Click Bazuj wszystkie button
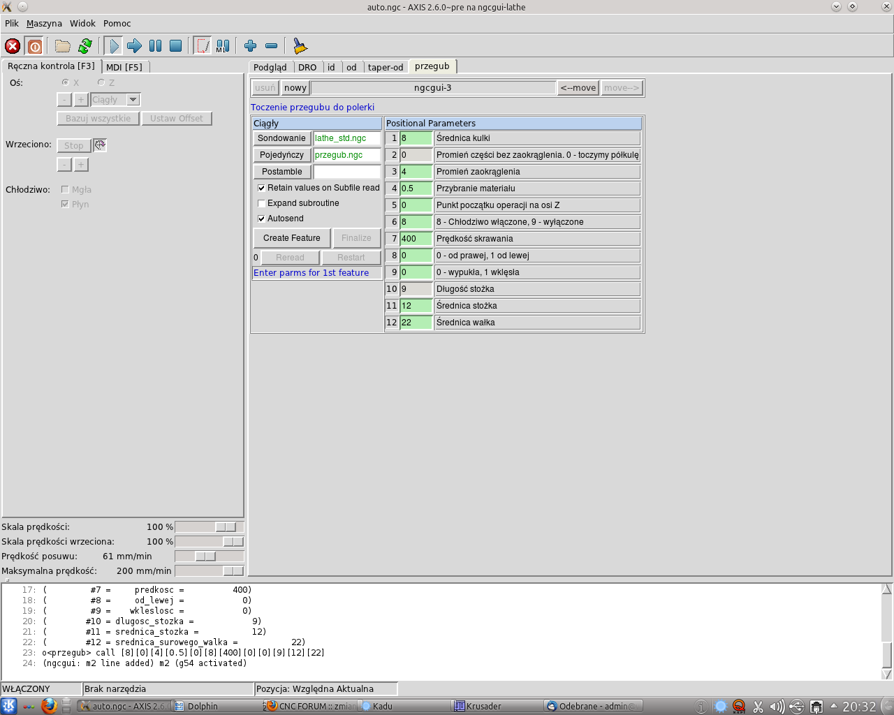Screen dimensions: 894x715 pos(98,119)
